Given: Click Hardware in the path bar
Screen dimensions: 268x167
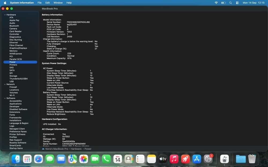Looking at the screenshot, I should [76, 149].
